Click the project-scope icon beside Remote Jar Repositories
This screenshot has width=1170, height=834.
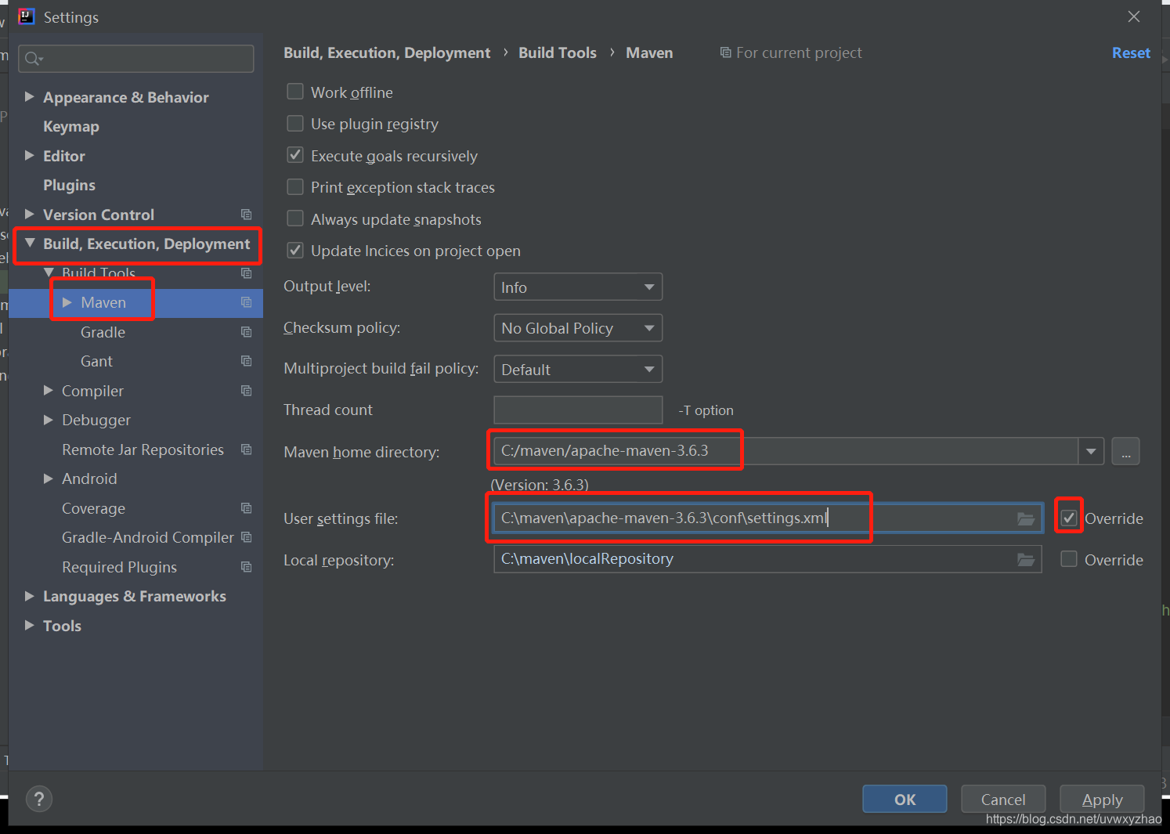tap(246, 449)
